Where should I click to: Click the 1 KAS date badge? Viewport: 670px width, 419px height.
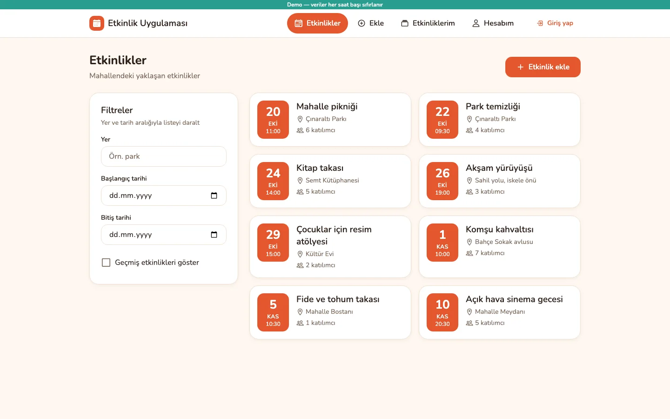442,243
